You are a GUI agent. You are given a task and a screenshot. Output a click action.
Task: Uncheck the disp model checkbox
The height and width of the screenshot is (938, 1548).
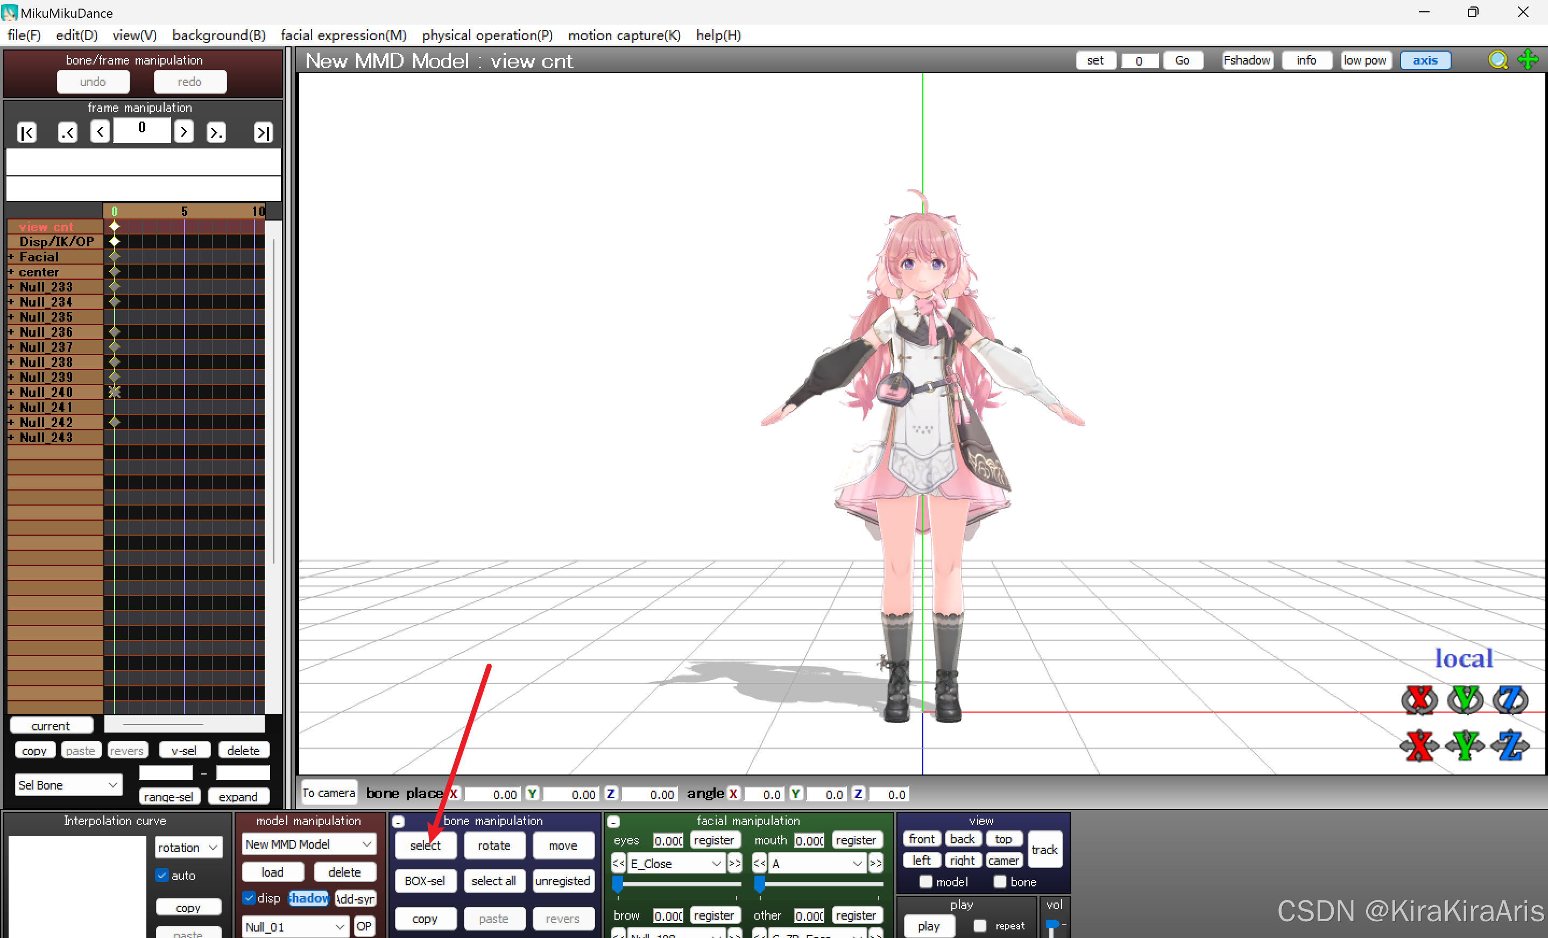pyautogui.click(x=249, y=898)
